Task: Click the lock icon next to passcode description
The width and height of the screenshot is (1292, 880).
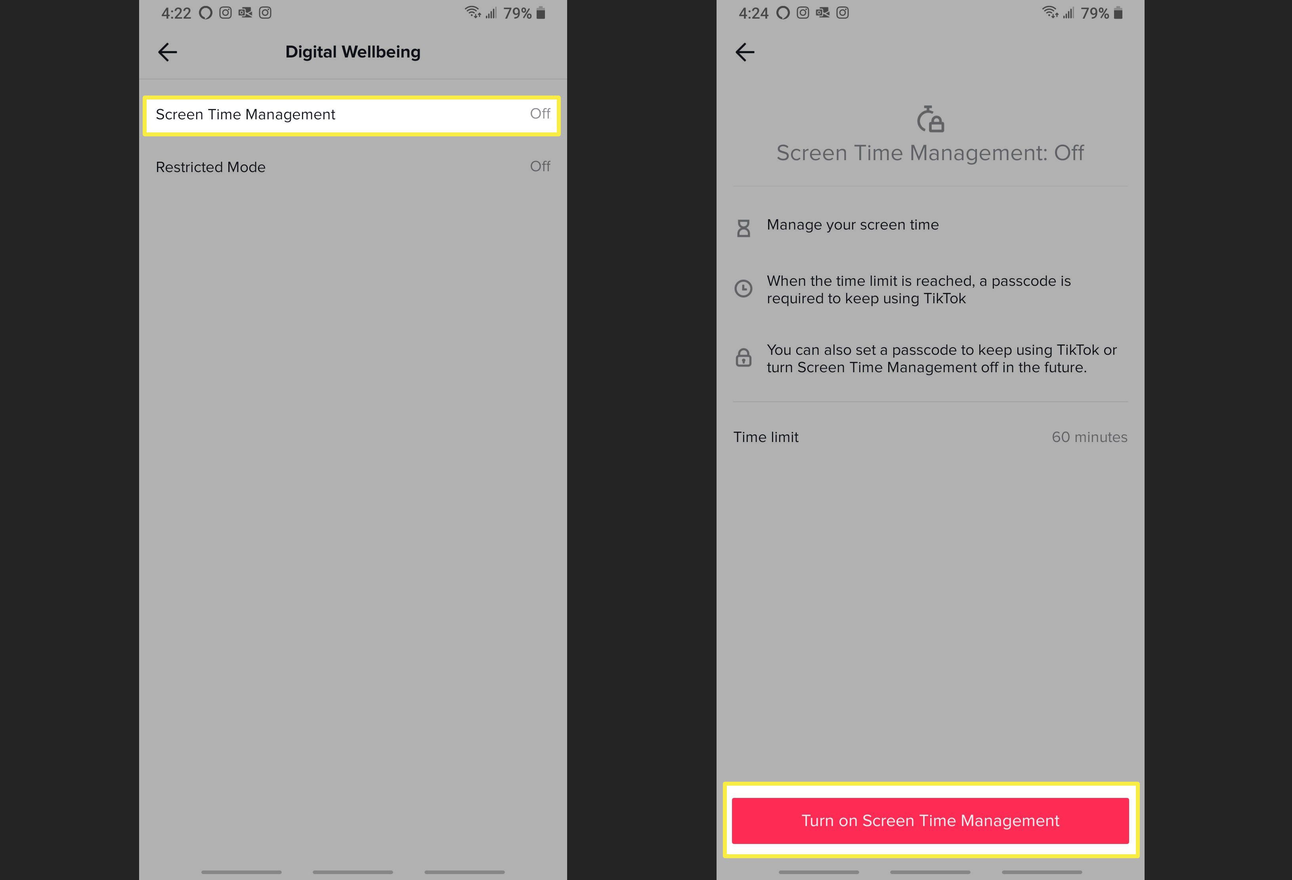Action: 743,358
